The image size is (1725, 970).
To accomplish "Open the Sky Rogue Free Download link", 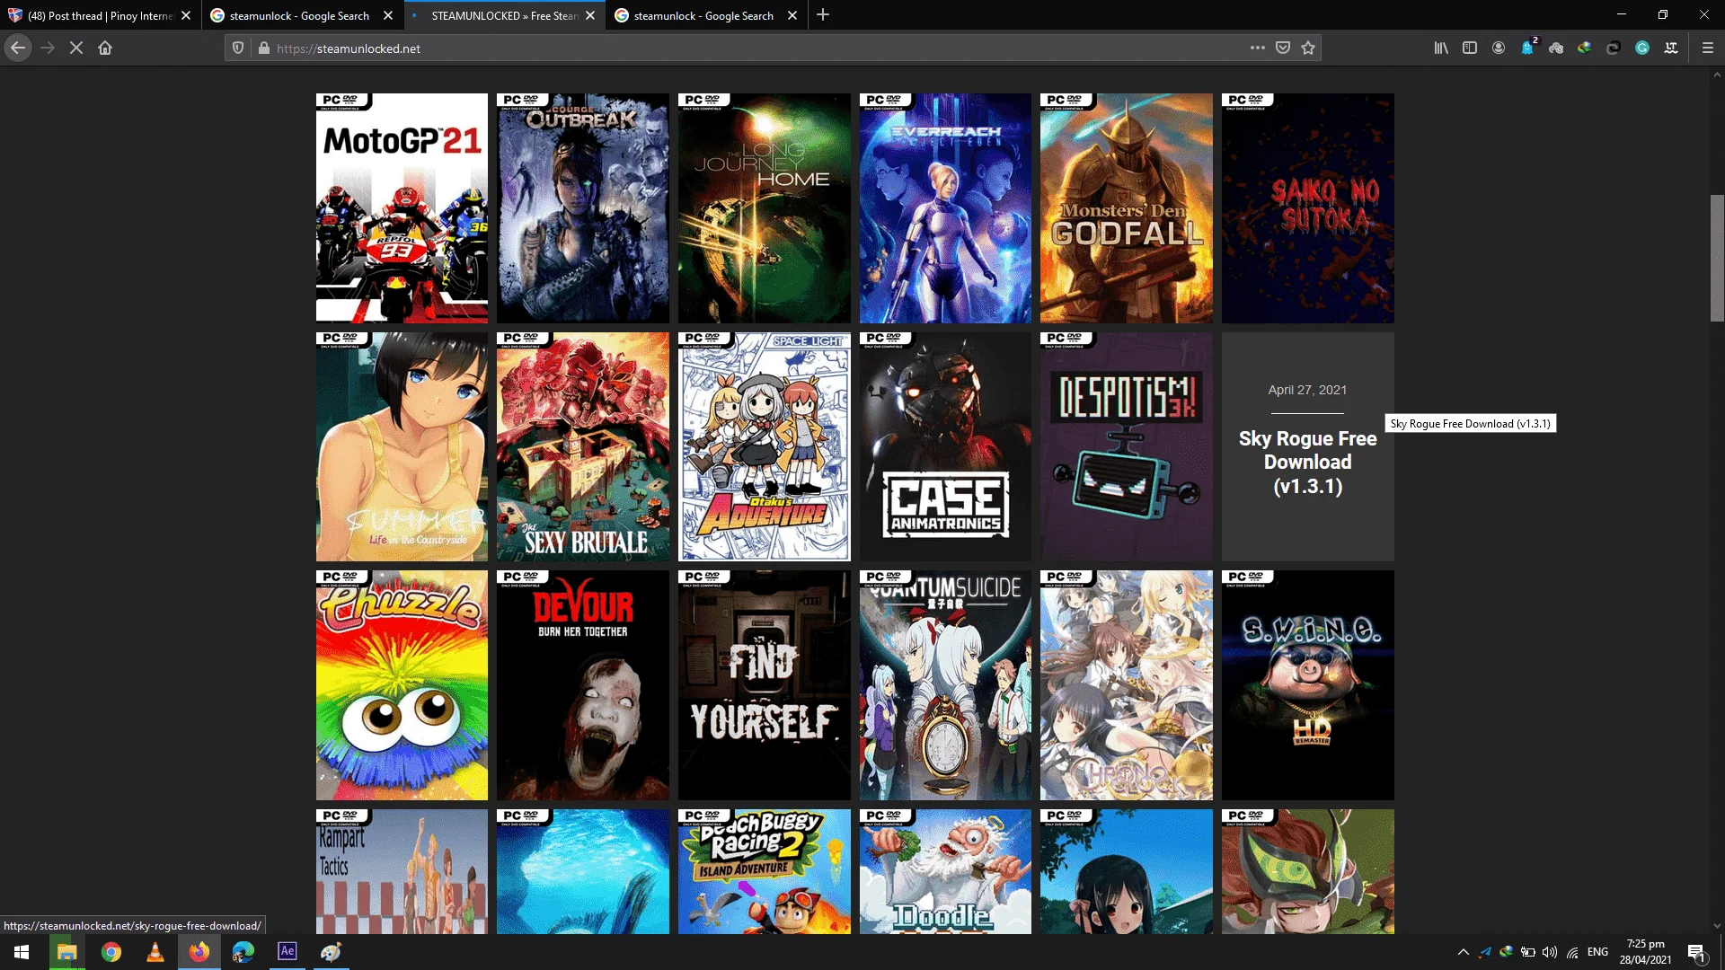I will [x=1308, y=462].
